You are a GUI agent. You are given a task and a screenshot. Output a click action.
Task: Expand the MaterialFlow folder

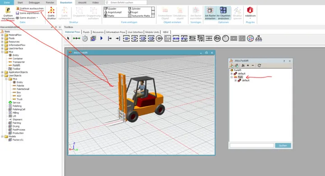2,35
